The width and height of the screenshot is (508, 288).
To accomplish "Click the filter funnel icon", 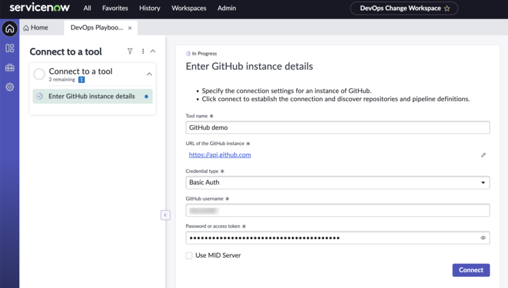I will click(130, 51).
